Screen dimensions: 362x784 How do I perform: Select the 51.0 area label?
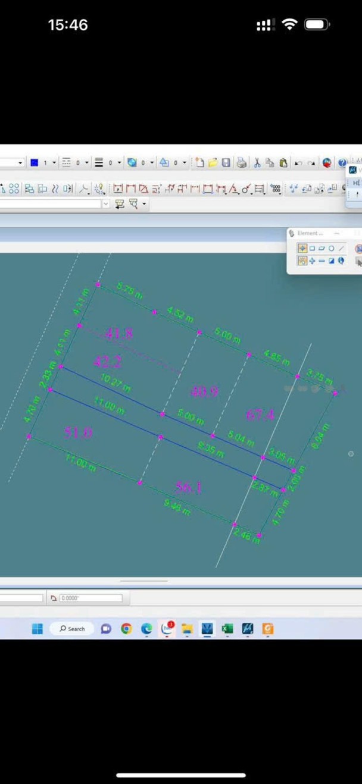pyautogui.click(x=79, y=432)
